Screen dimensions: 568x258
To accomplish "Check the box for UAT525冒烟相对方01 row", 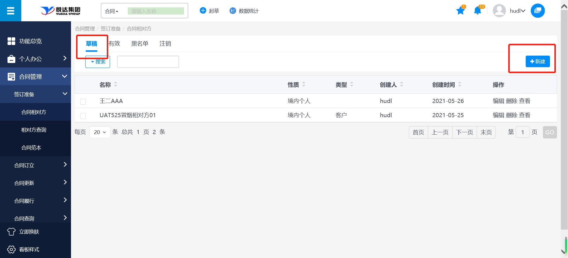I will pyautogui.click(x=83, y=116).
